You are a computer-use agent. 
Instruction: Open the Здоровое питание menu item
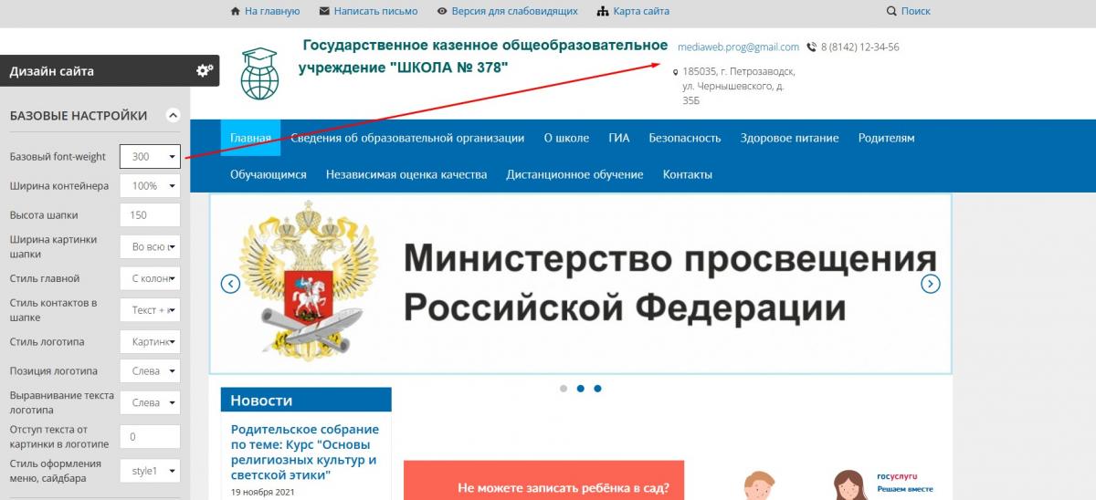click(790, 138)
